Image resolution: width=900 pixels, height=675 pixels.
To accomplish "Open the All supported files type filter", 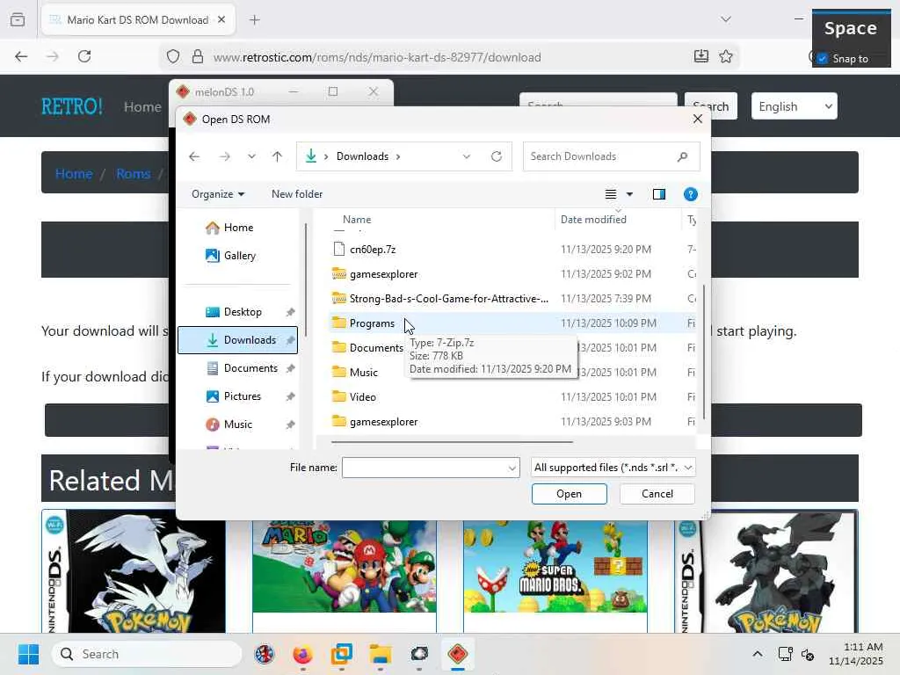I will (x=613, y=468).
